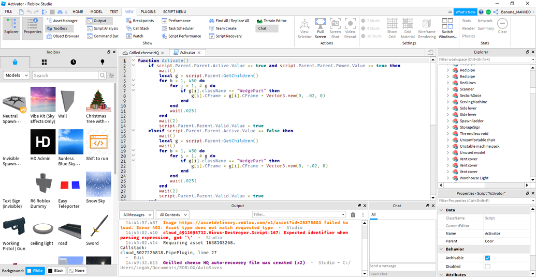Open the FILE menu
The width and height of the screenshot is (536, 279).
coord(9,11)
